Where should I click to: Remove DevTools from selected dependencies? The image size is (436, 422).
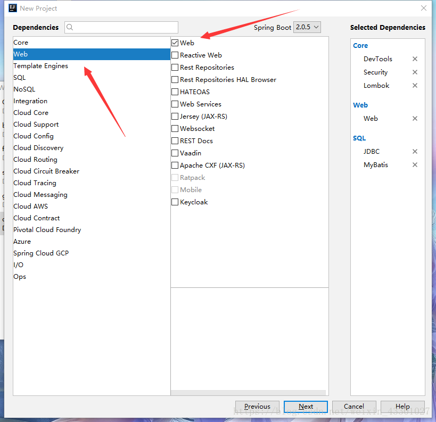[x=415, y=59]
